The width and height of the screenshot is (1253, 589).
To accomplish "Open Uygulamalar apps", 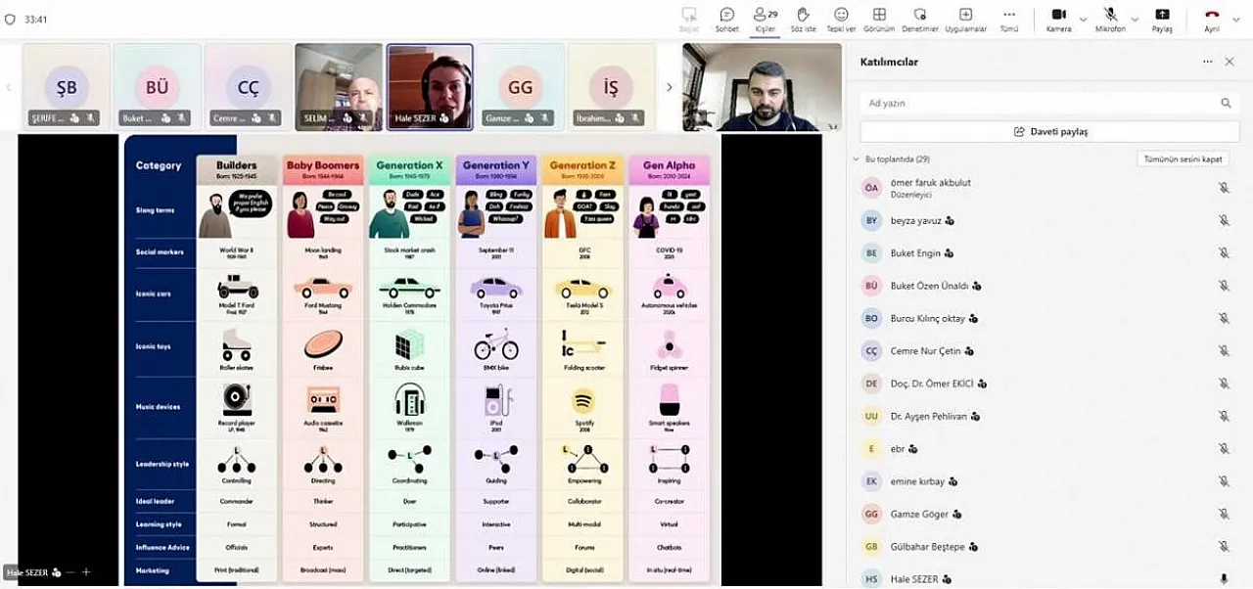I will (x=965, y=18).
